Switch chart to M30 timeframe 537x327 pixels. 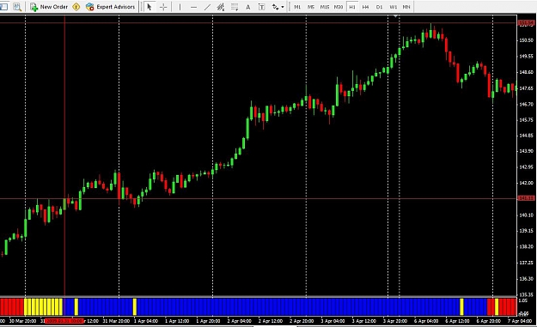(x=339, y=7)
